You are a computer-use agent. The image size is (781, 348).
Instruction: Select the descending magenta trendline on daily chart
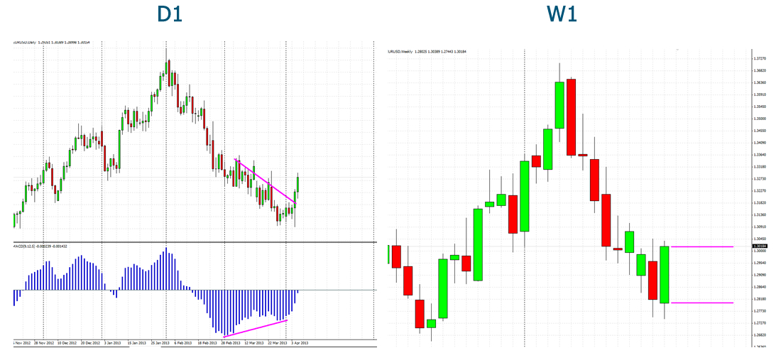coord(265,181)
